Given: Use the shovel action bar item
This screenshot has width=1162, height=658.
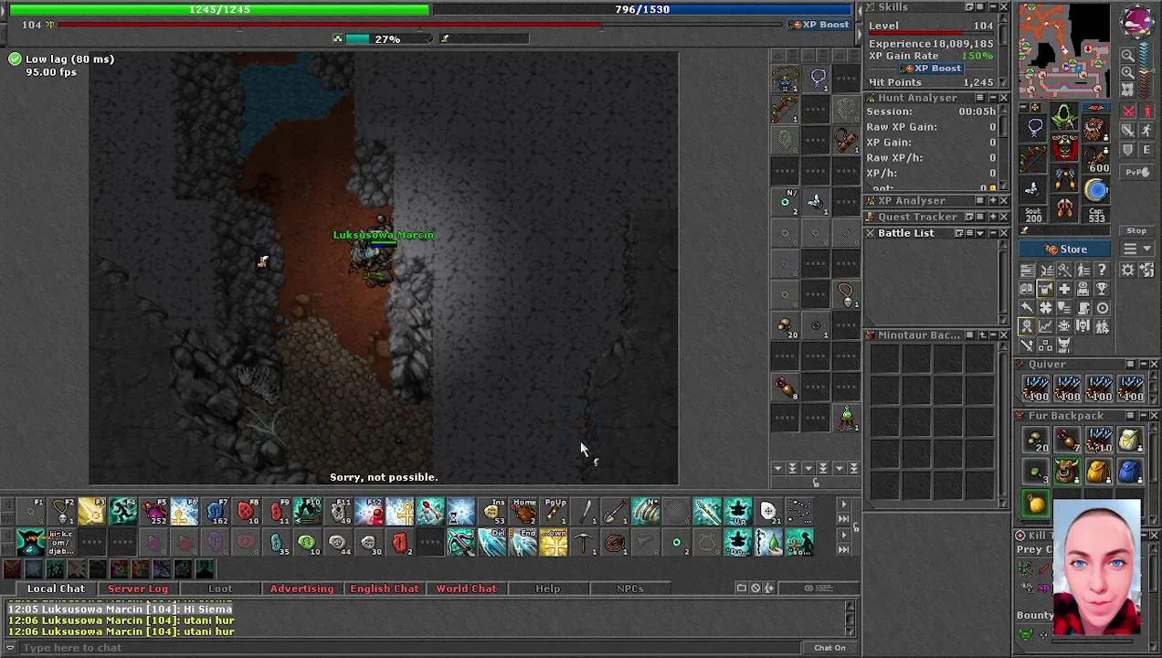Looking at the screenshot, I should 616,512.
